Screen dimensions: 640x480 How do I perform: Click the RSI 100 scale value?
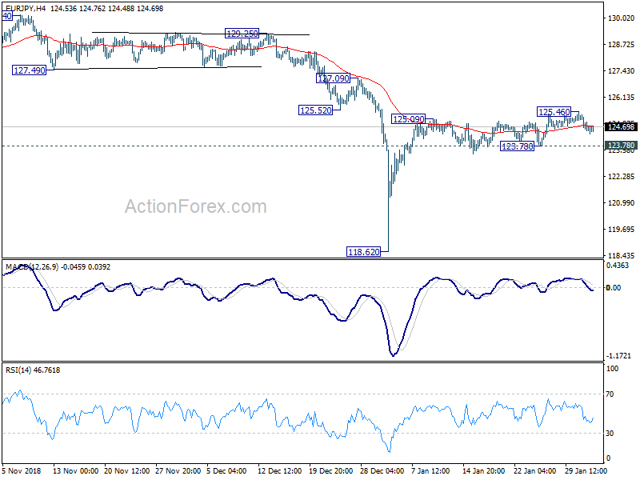(612, 369)
